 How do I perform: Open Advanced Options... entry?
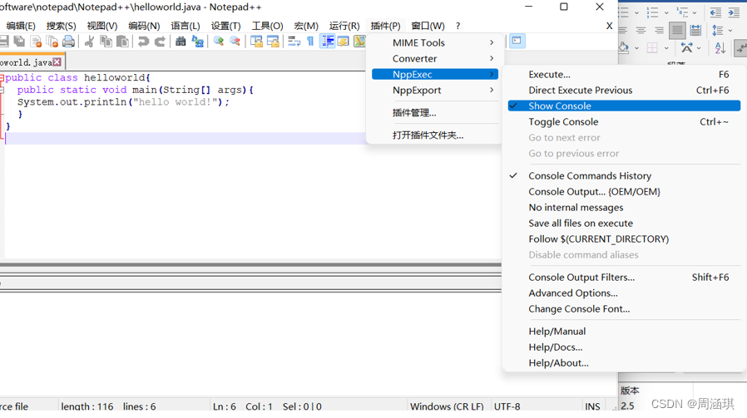[x=624, y=293]
